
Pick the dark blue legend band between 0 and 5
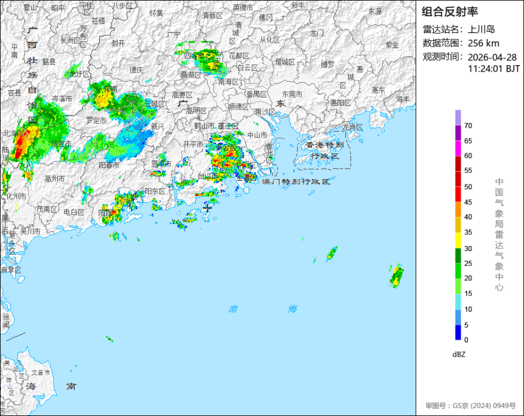(x=458, y=333)
